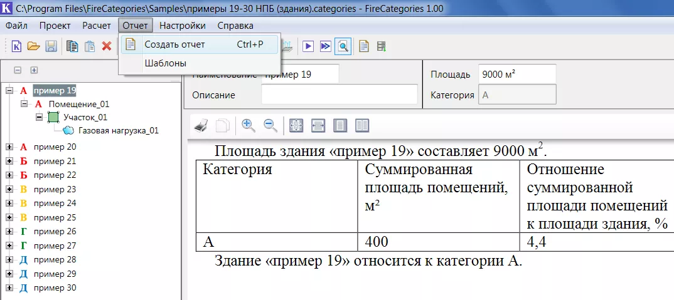Click the Описание text field
Viewport: 674px width, 300px height.
[x=339, y=95]
